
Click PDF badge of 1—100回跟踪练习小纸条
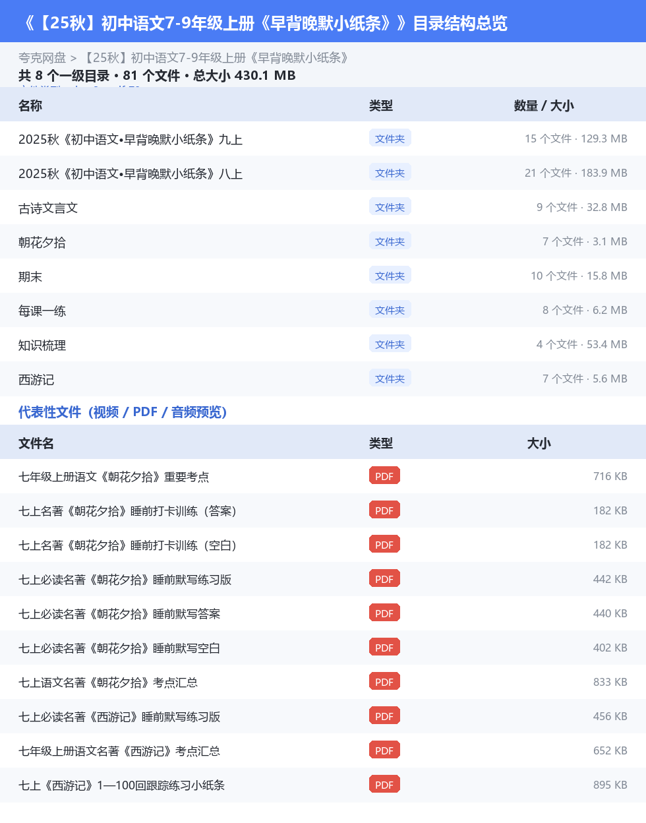(384, 784)
